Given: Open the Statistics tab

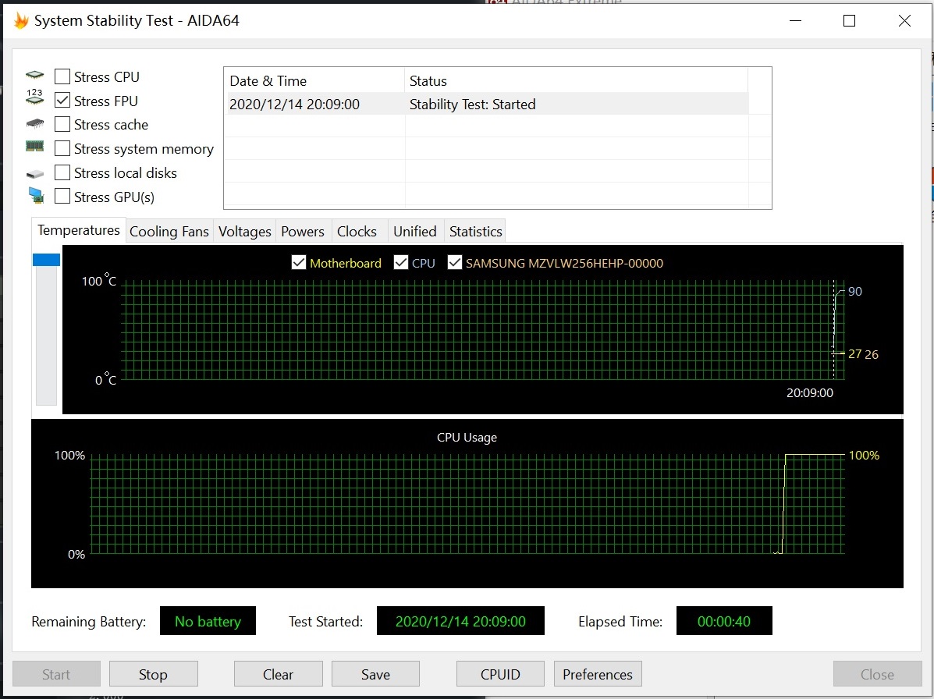Looking at the screenshot, I should click(475, 231).
